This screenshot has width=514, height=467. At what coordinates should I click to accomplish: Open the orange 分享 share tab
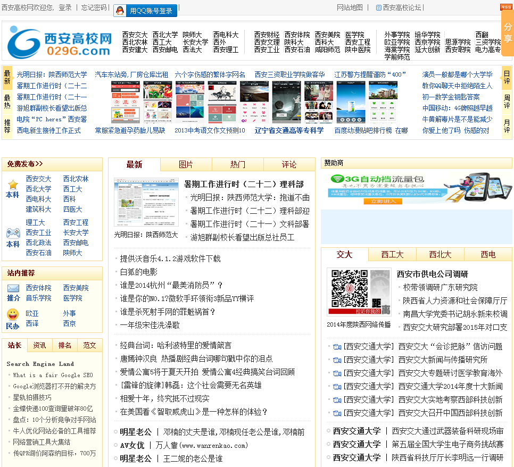click(508, 33)
